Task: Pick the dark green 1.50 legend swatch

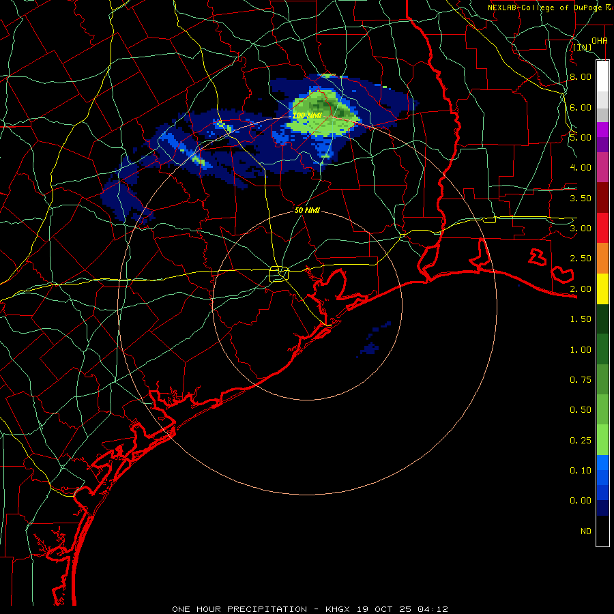Action: (x=602, y=319)
